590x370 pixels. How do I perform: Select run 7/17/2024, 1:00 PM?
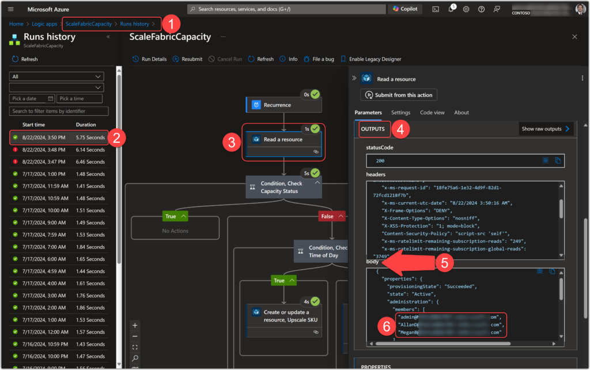(59, 174)
